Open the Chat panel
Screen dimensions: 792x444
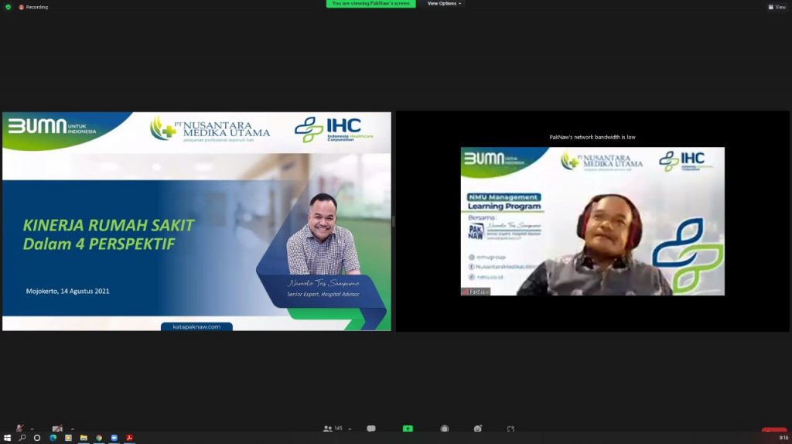(x=371, y=429)
